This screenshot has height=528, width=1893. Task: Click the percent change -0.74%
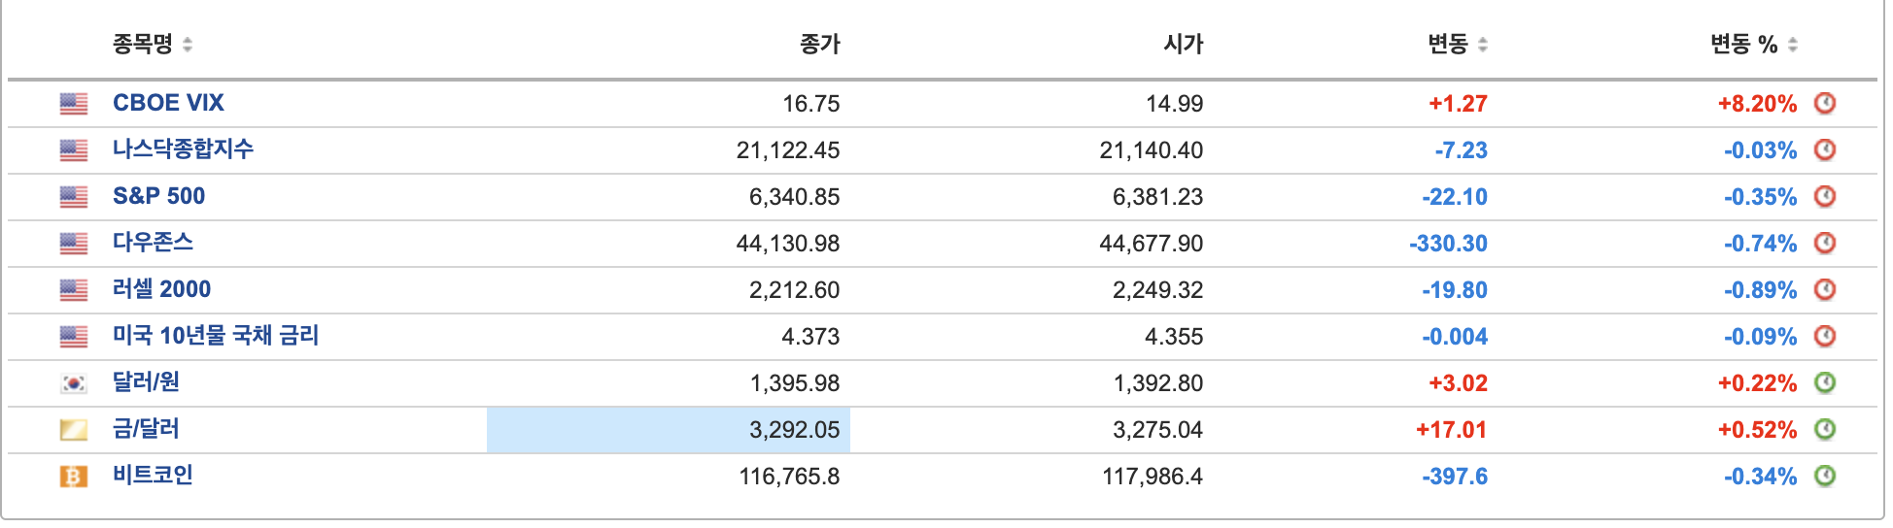(1761, 244)
